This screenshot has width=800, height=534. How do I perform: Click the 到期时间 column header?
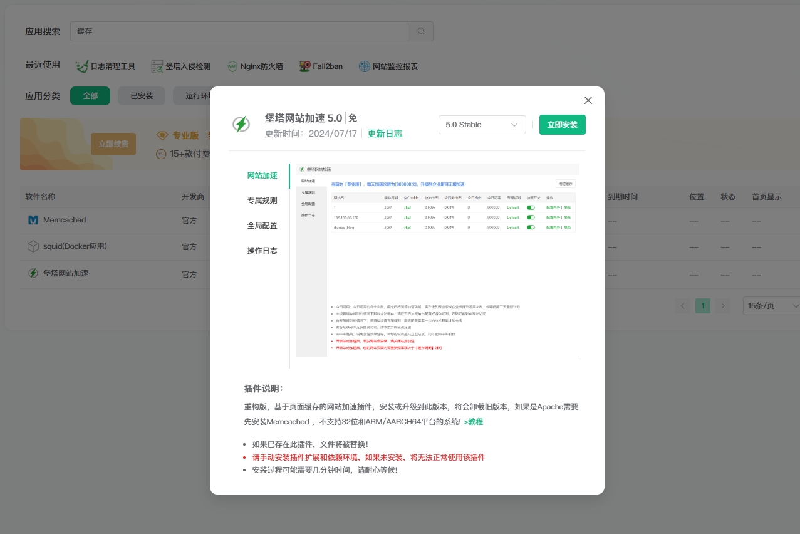click(x=623, y=197)
